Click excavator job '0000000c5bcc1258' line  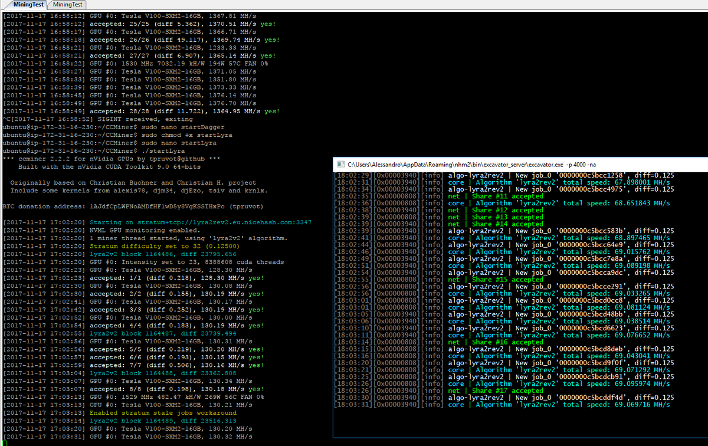pyautogui.click(x=504, y=175)
